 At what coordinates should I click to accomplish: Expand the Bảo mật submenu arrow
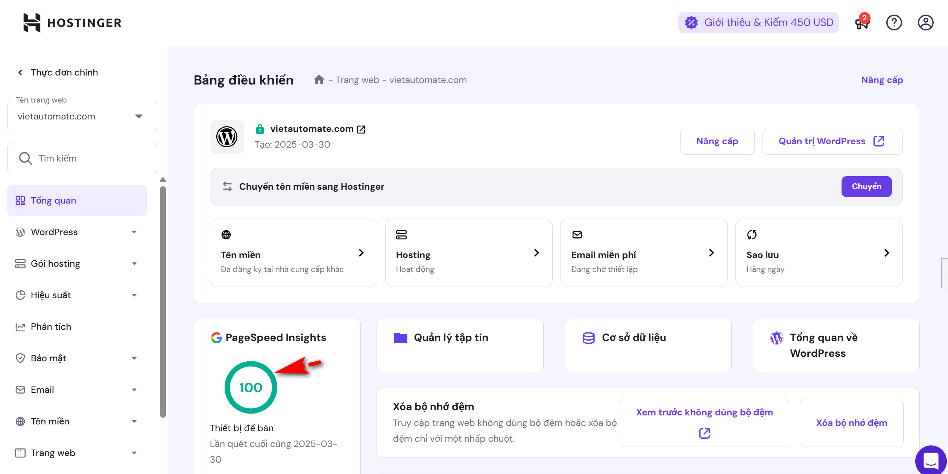[134, 358]
